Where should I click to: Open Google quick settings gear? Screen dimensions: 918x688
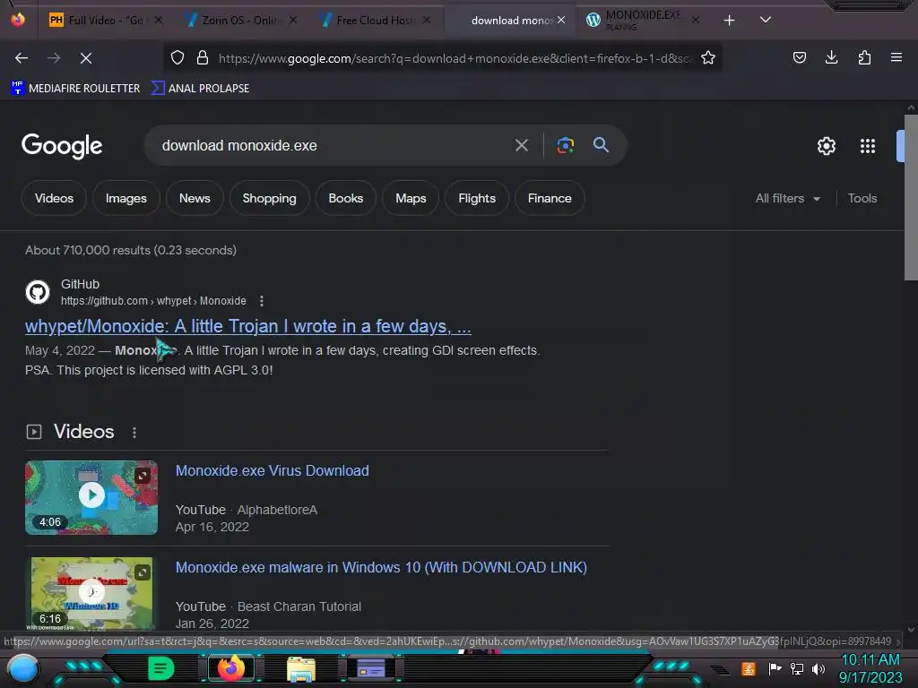point(826,146)
